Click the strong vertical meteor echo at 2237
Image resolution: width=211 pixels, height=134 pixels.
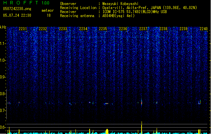pos(142,103)
